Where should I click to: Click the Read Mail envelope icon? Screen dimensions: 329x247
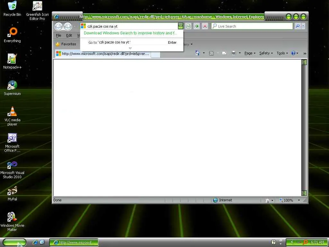coord(224,53)
